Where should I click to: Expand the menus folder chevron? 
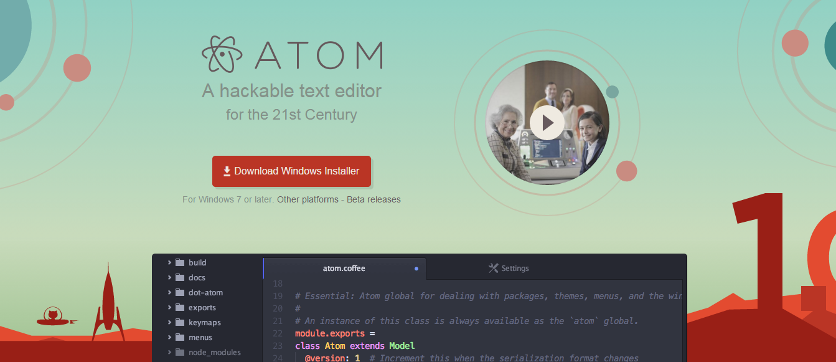coord(169,337)
